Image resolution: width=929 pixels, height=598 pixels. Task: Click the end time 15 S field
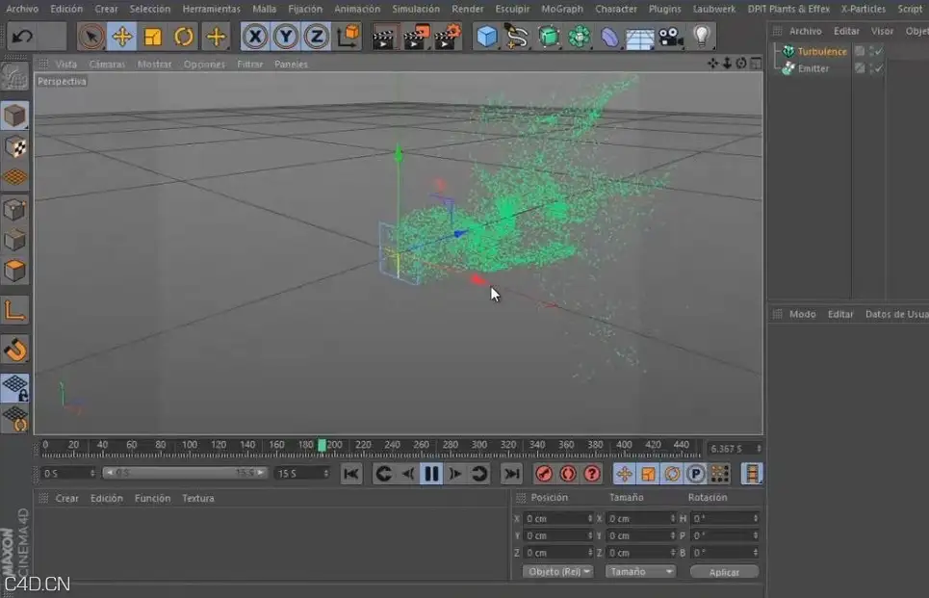click(302, 474)
